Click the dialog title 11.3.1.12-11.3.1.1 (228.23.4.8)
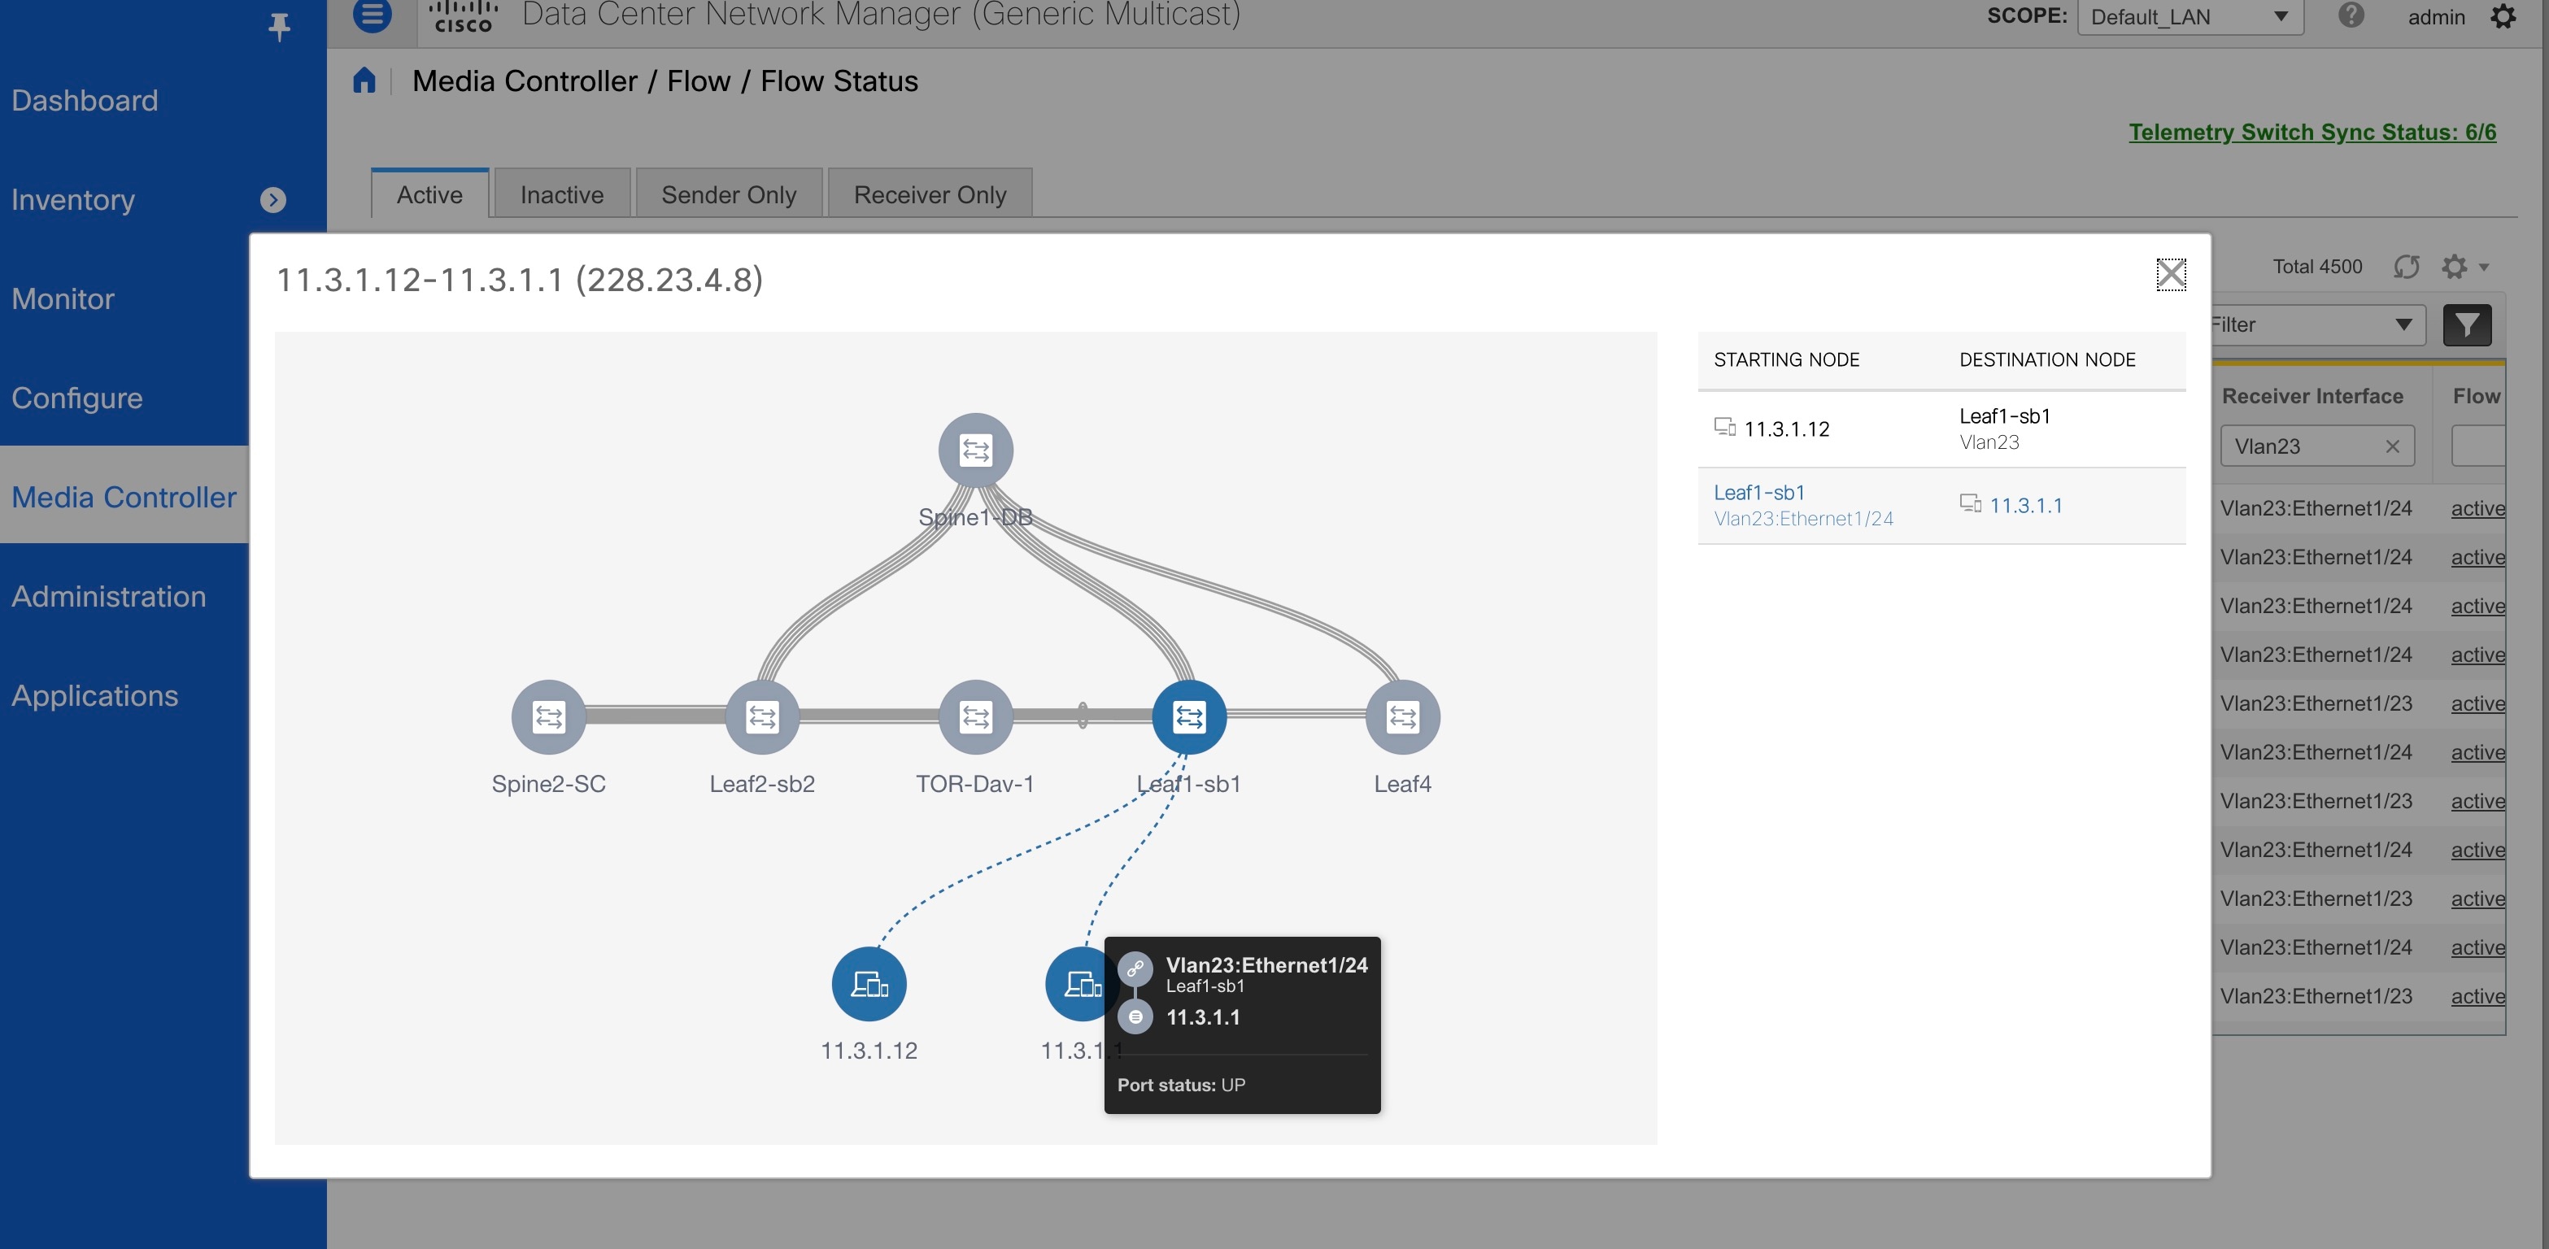 tap(520, 279)
